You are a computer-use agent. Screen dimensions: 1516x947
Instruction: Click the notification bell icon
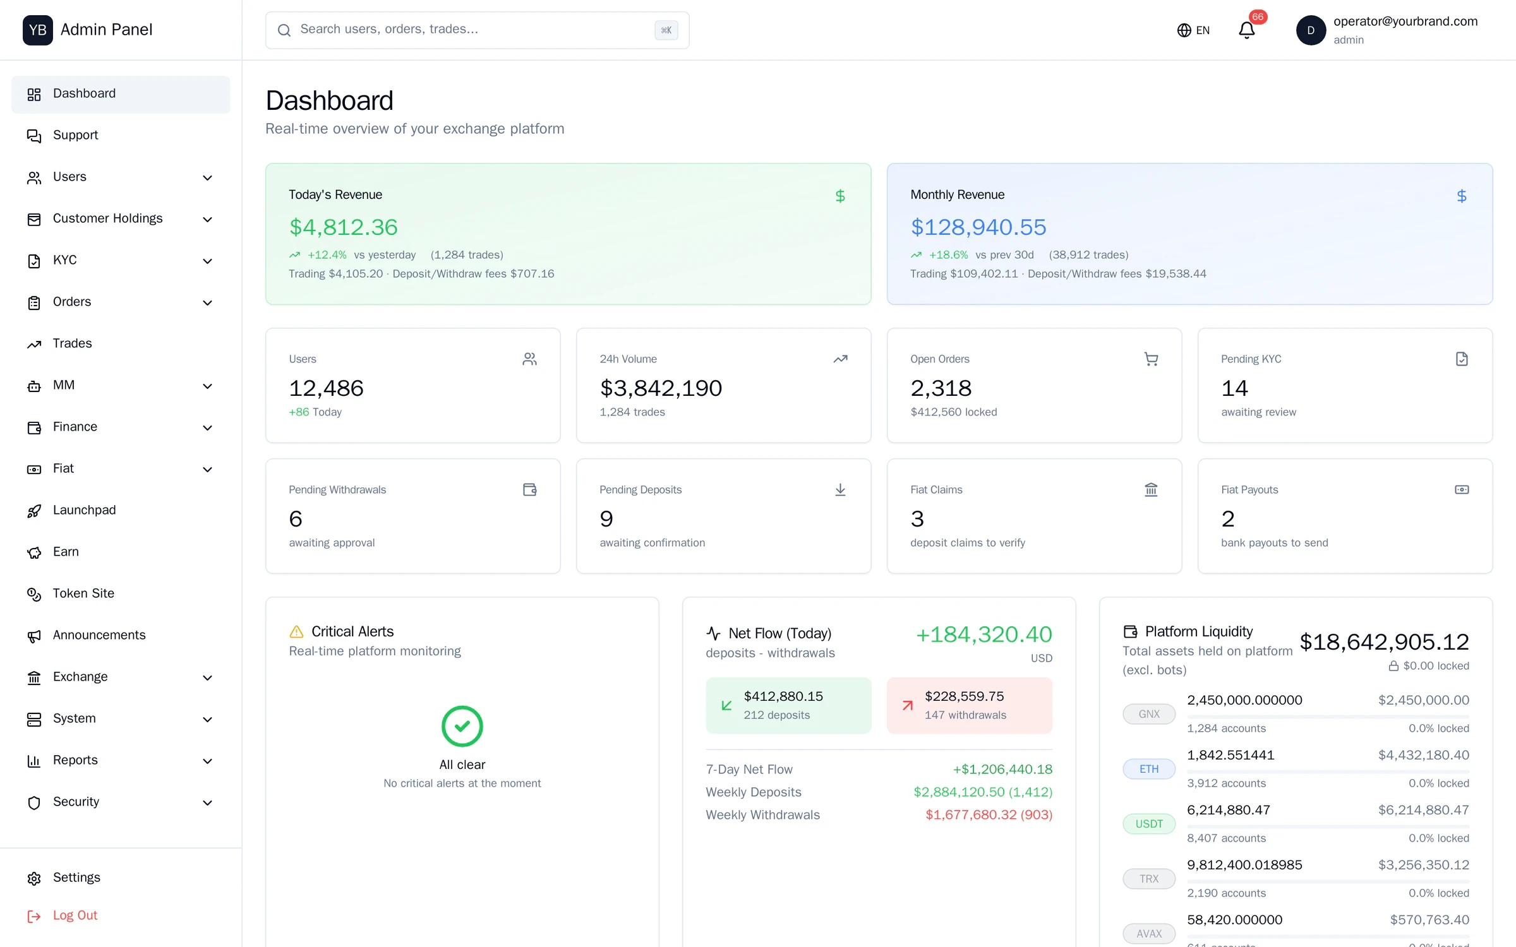[1246, 30]
